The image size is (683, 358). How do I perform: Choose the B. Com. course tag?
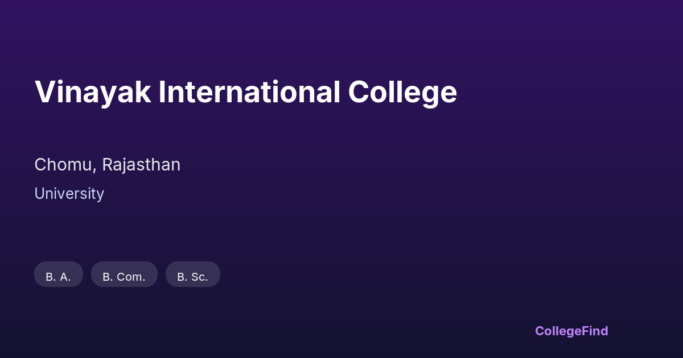click(x=124, y=276)
